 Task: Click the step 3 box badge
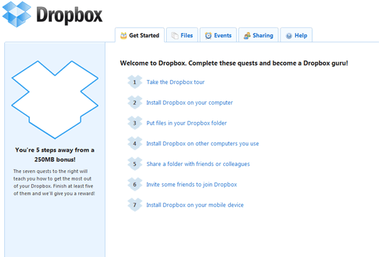click(134, 123)
